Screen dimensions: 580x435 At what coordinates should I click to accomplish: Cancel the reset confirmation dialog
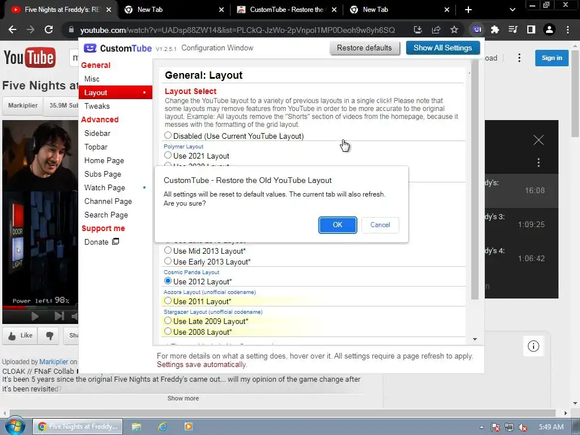pos(380,225)
